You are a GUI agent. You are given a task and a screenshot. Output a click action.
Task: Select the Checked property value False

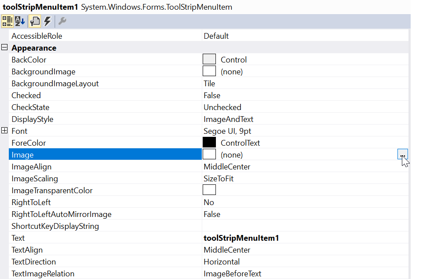click(x=212, y=95)
